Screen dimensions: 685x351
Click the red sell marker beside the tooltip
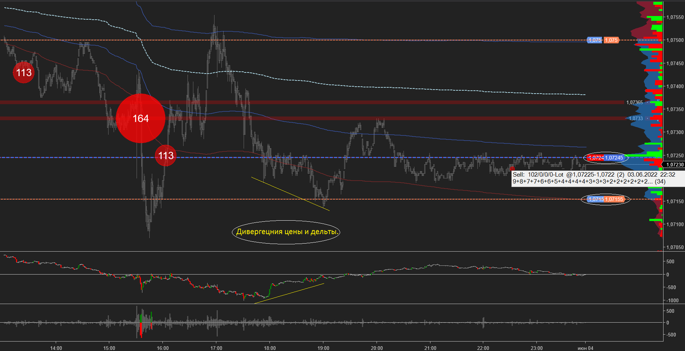(x=512, y=169)
